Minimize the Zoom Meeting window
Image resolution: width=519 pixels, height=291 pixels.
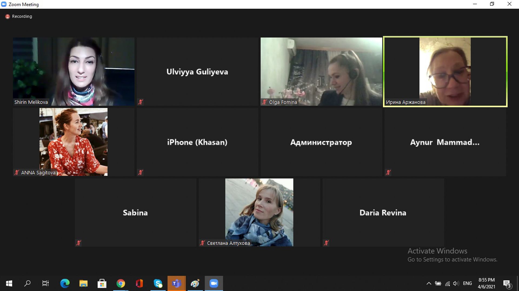pyautogui.click(x=475, y=4)
